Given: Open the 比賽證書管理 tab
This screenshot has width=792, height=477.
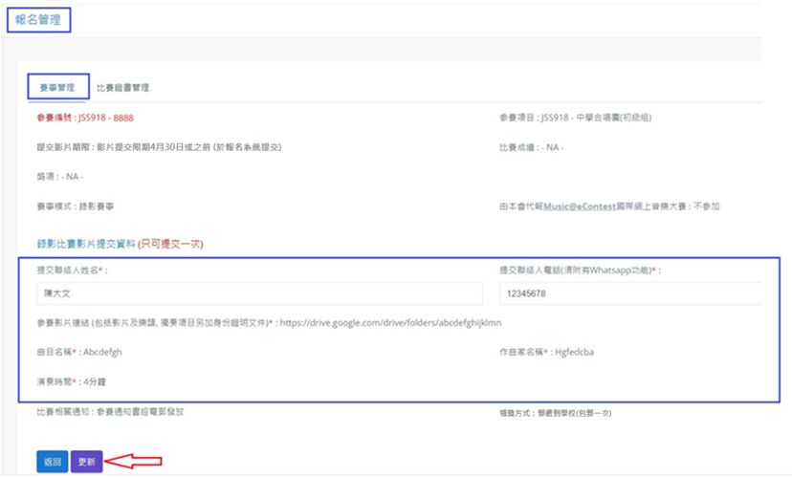Looking at the screenshot, I should tap(122, 88).
